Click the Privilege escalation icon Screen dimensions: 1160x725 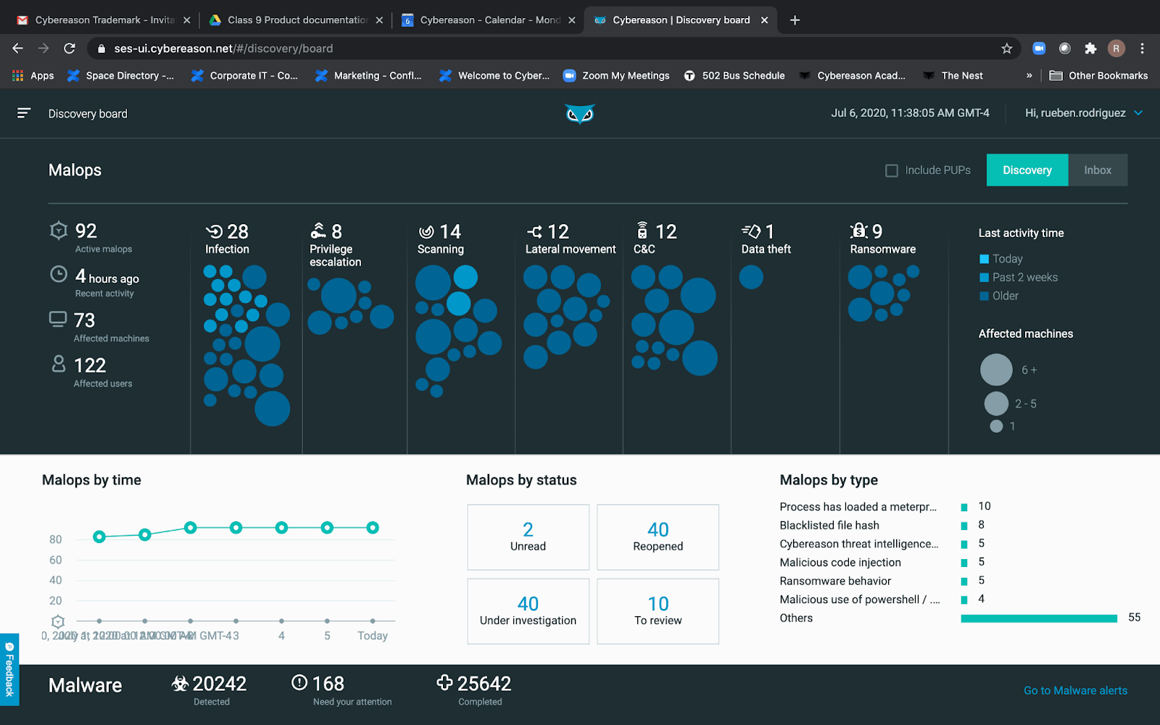point(318,232)
